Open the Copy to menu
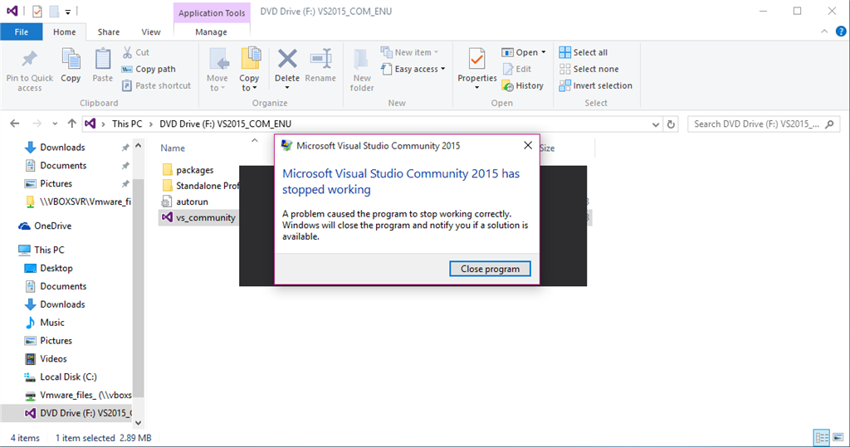The height and width of the screenshot is (447, 850). 249,70
